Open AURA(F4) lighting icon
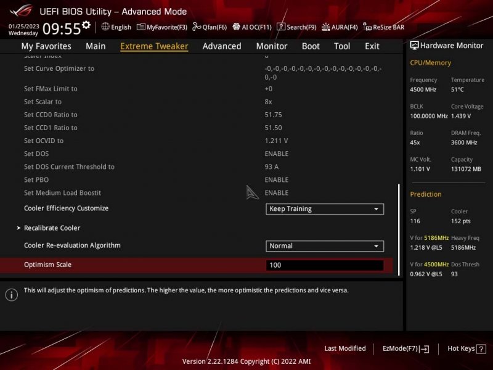The width and height of the screenshot is (493, 370). (x=326, y=27)
